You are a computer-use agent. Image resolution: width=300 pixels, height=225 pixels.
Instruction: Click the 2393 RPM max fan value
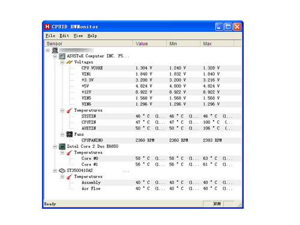[212, 140]
